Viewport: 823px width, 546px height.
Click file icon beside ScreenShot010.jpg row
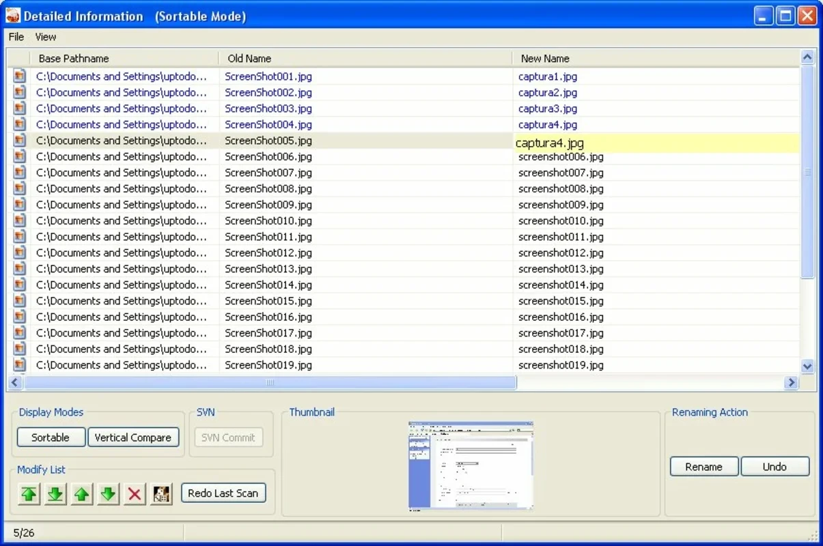tap(19, 220)
